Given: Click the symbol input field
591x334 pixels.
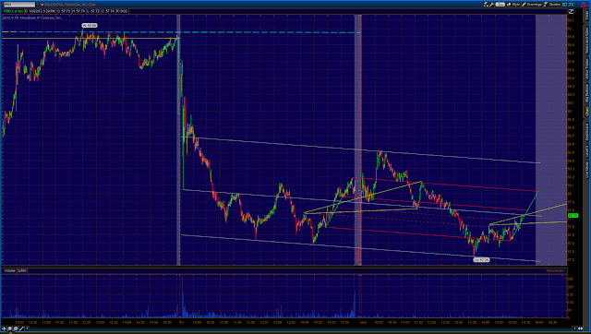Looking at the screenshot, I should (18, 5).
